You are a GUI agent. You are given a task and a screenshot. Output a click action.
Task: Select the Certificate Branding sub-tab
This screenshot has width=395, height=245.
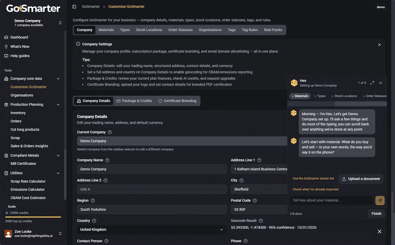click(x=177, y=101)
